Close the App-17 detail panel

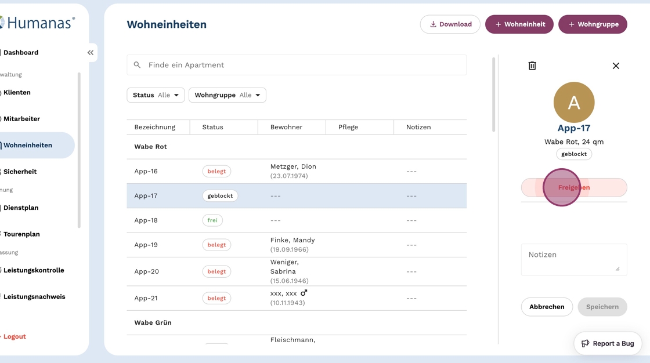616,66
